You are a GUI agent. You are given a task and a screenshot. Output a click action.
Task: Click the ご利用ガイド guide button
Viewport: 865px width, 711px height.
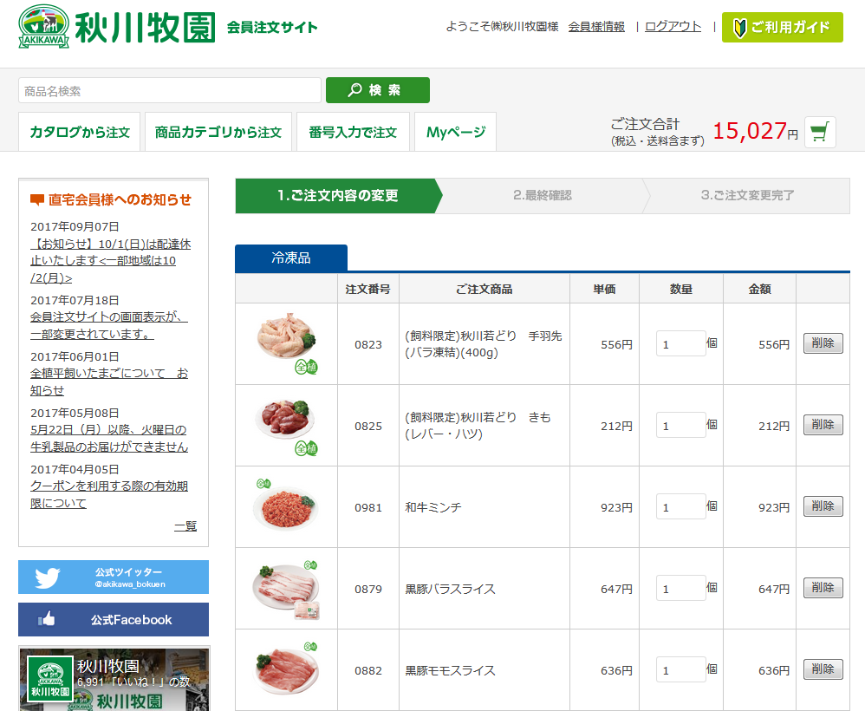[x=783, y=27]
